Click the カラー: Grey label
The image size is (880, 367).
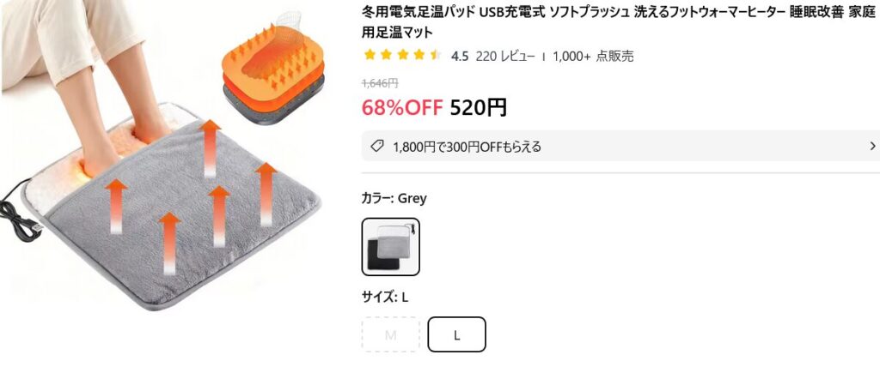[394, 198]
